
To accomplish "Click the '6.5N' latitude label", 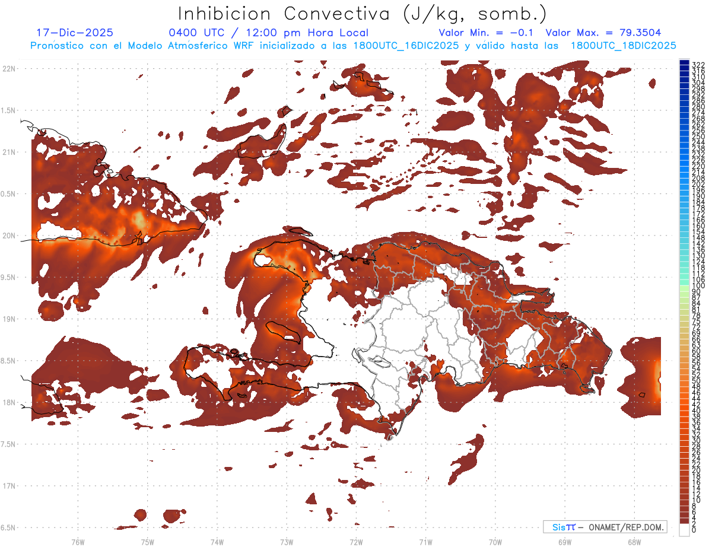I will 8,527.
